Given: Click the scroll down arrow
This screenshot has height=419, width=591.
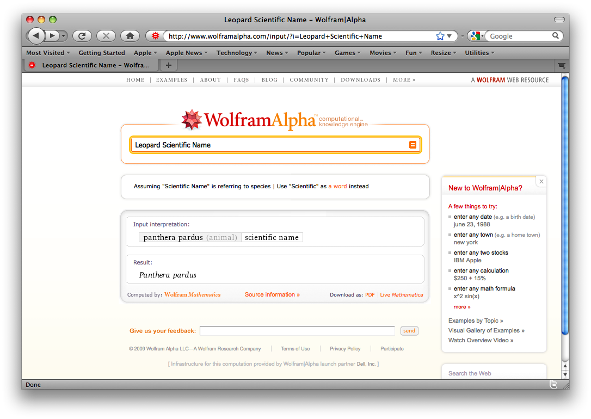Looking at the screenshot, I should [x=565, y=374].
